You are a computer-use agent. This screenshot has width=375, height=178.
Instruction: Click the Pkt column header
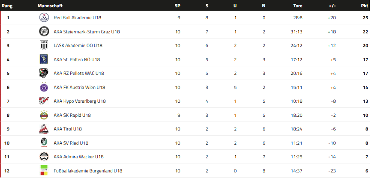pos(365,6)
